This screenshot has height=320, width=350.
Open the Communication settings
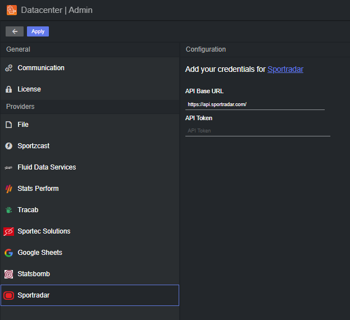coord(90,68)
